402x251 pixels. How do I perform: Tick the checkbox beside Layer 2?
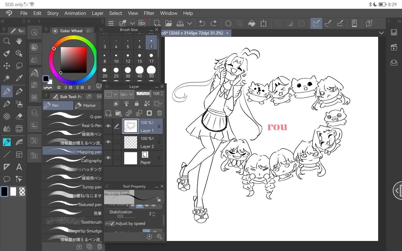pos(117,142)
